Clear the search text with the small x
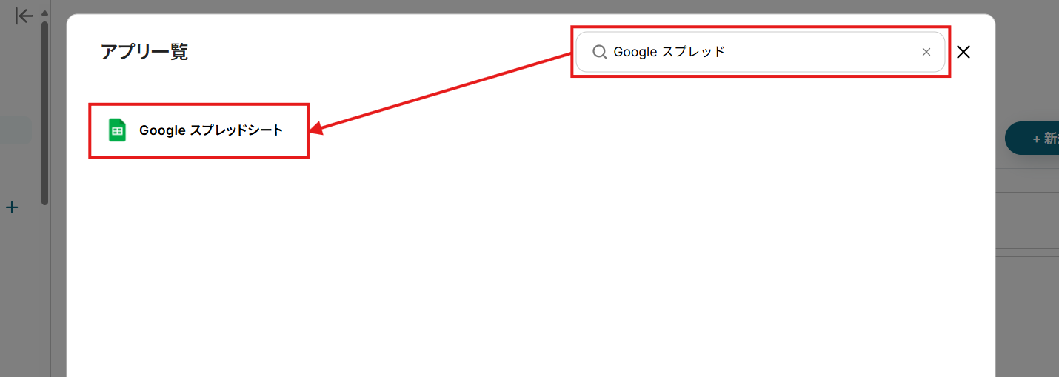Screen dimensions: 1059x377 926,52
